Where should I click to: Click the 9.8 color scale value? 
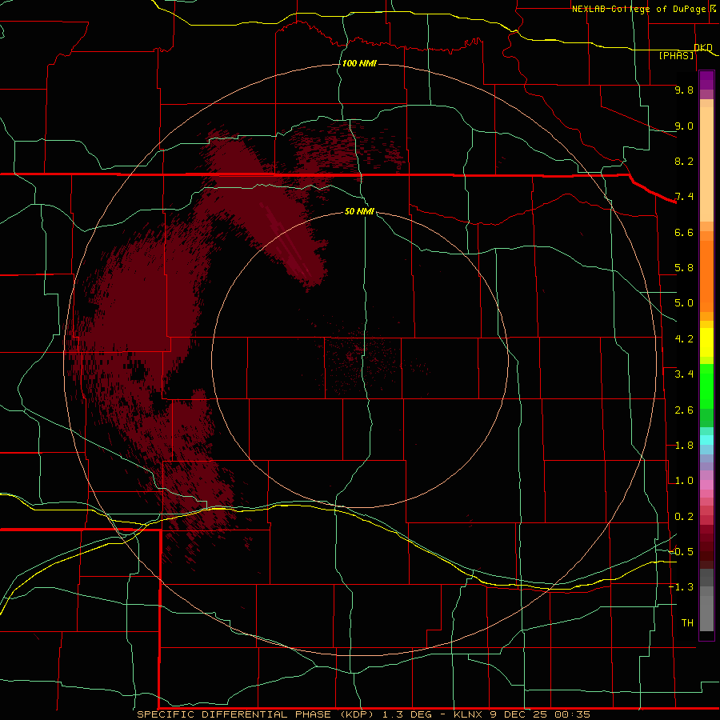pos(684,90)
